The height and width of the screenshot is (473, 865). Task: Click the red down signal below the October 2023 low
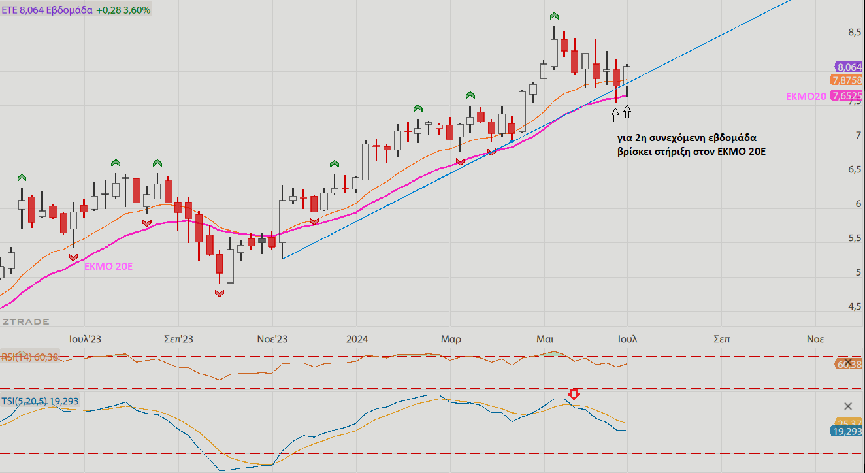pos(220,294)
